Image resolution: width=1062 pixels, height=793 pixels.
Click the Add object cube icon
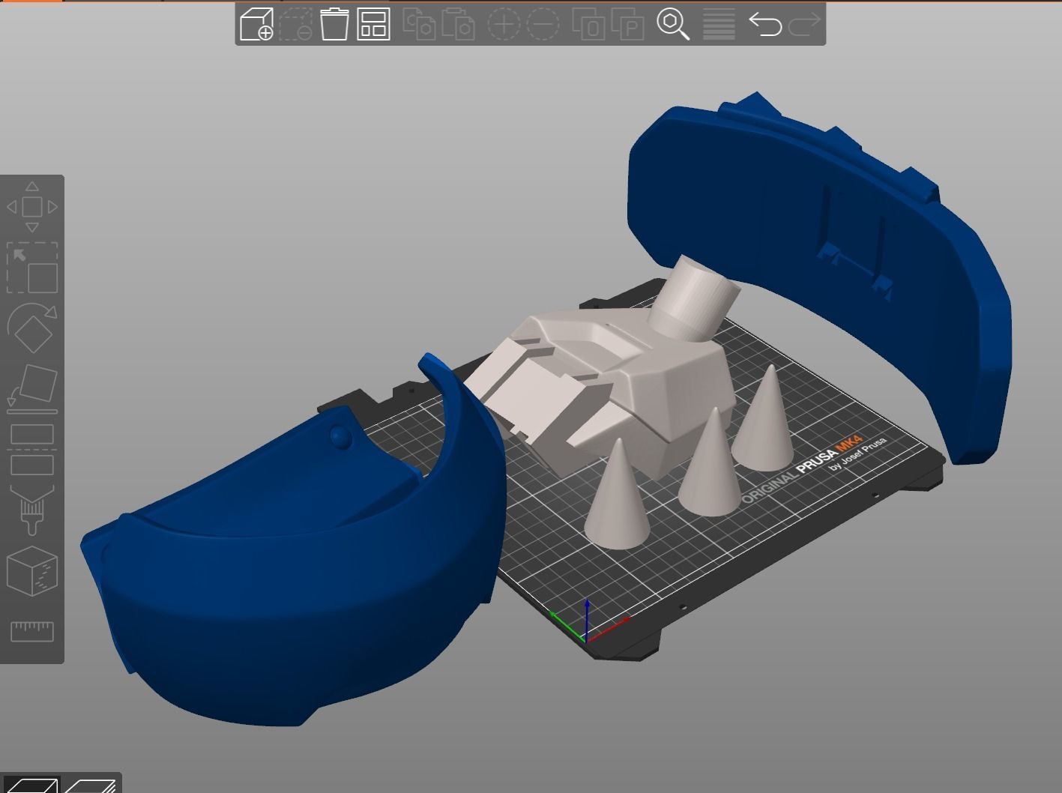[x=256, y=24]
